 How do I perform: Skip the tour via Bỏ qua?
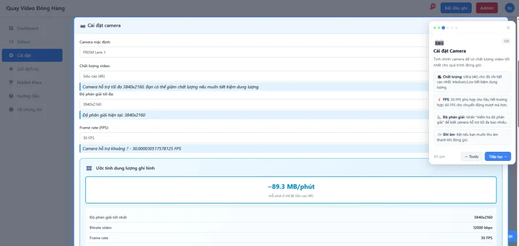point(439,156)
